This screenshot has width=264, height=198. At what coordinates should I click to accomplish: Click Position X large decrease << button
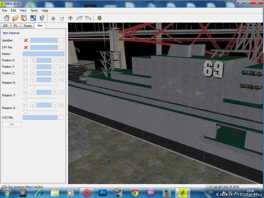click(25, 60)
